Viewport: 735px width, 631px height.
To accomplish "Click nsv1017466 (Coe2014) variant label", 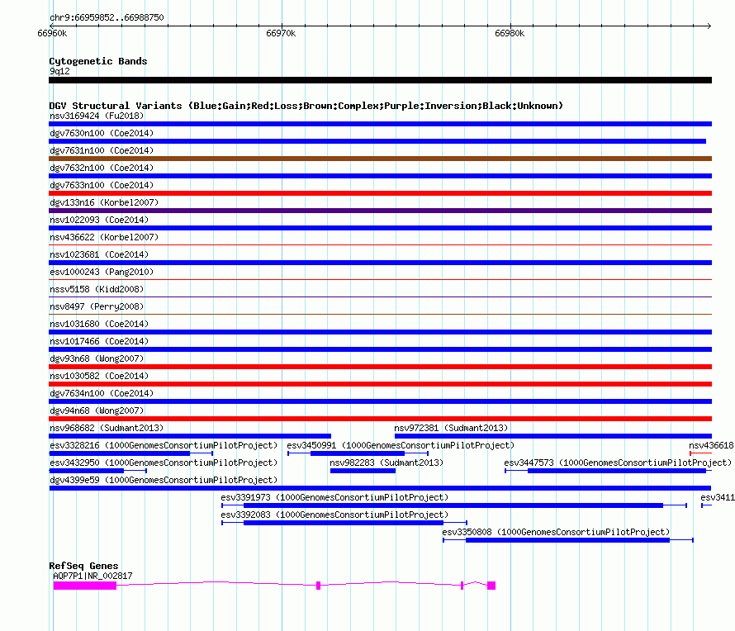I will [x=99, y=341].
